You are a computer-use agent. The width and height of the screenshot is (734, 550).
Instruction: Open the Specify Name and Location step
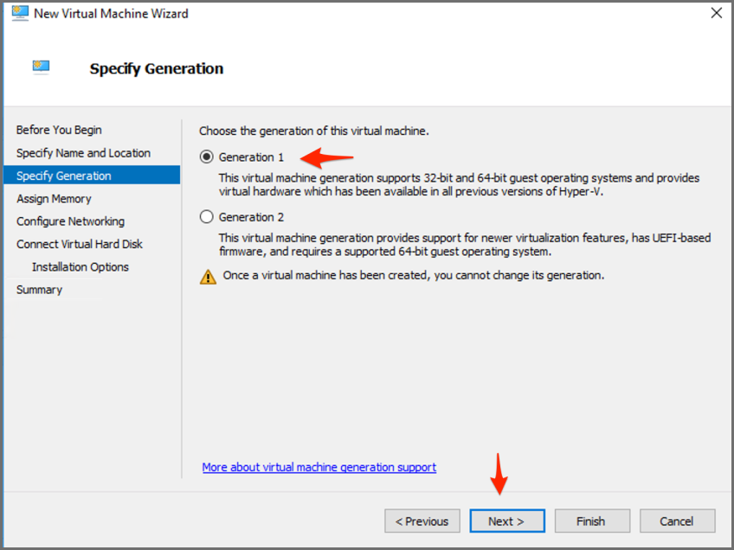(83, 153)
